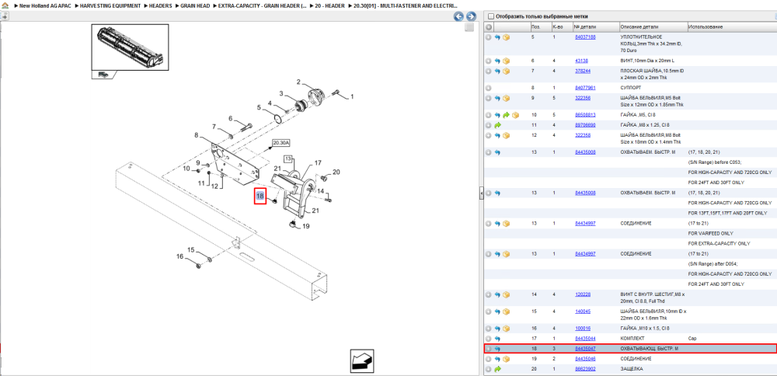Image resolution: width=777 pixels, height=376 pixels.
Task: Toggle the dock icon at top-left toolbar
Action: 4,16
